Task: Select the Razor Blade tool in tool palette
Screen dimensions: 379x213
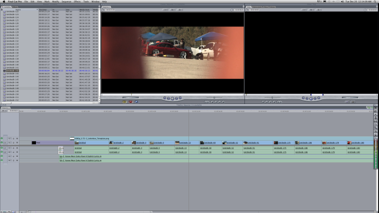Action: click(375, 124)
